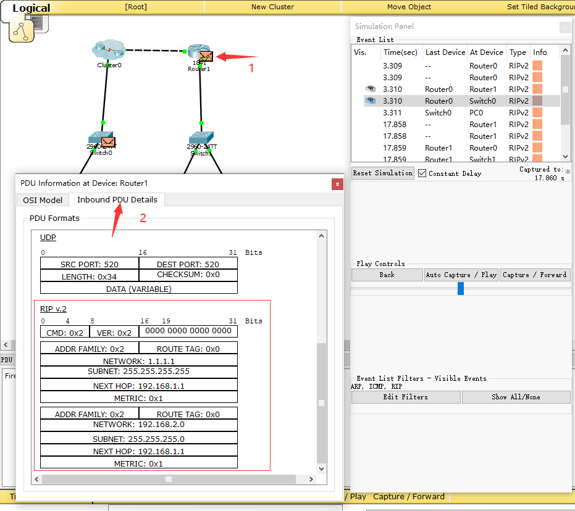
Task: Click NETWORK: 1.1.1.1 field
Action: click(x=138, y=361)
